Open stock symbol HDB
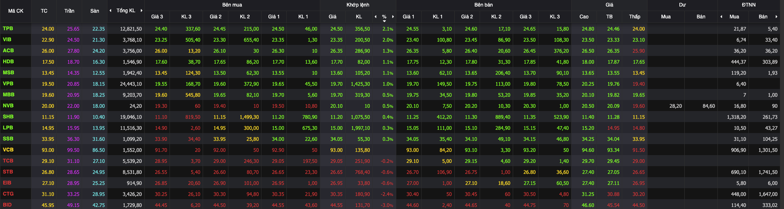 click(8, 62)
